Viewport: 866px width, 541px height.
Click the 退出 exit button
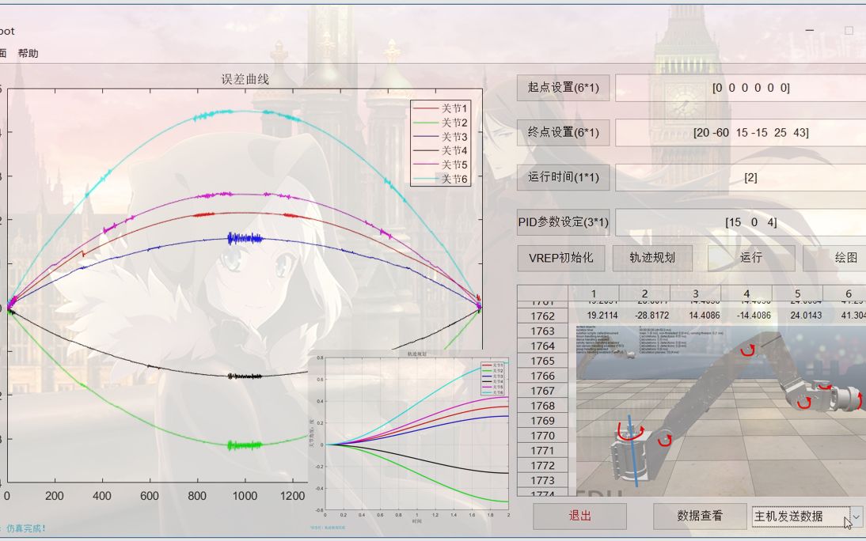[582, 515]
